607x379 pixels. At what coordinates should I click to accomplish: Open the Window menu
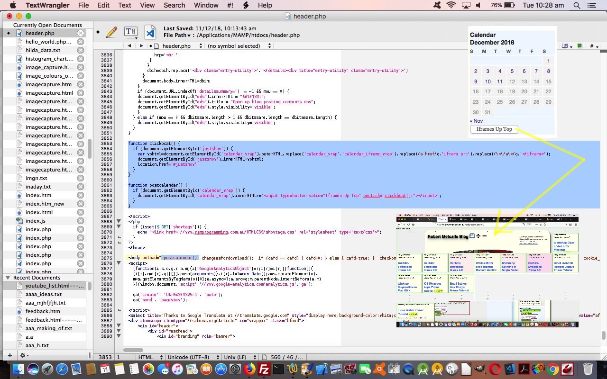click(206, 5)
